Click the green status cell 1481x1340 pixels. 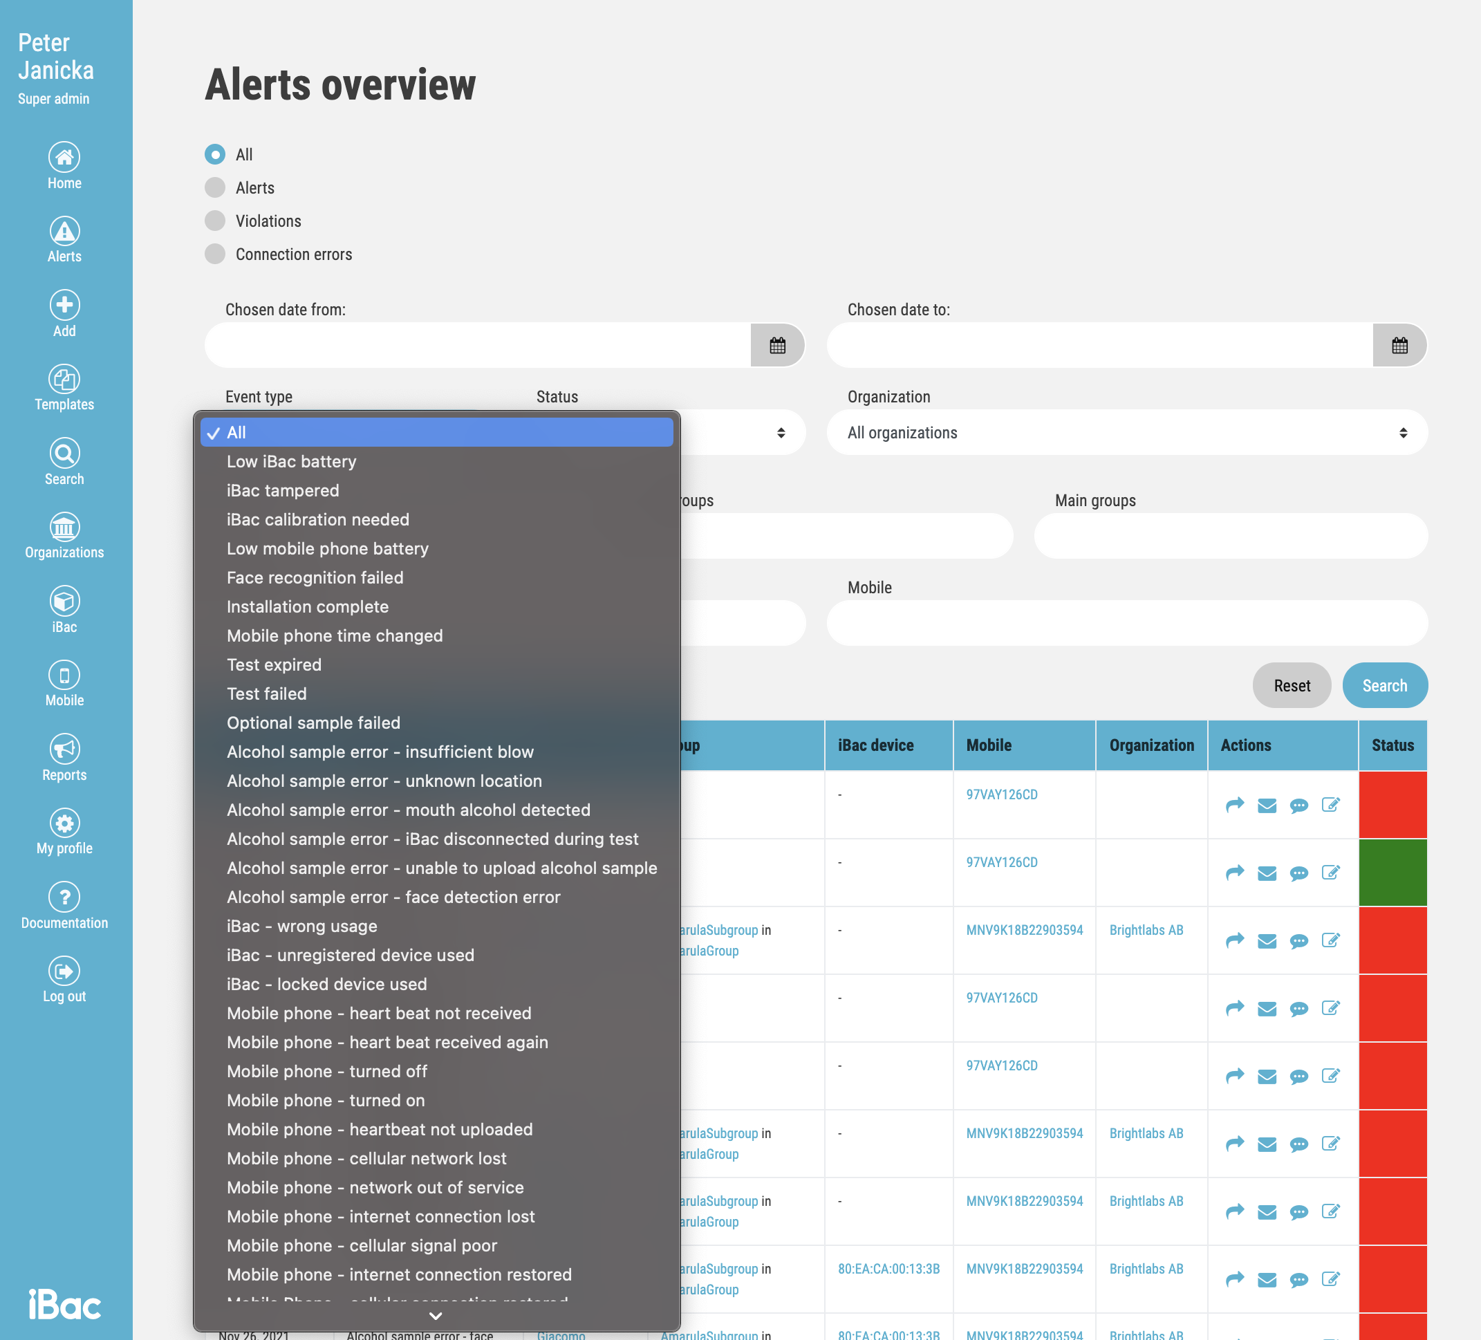pos(1392,873)
